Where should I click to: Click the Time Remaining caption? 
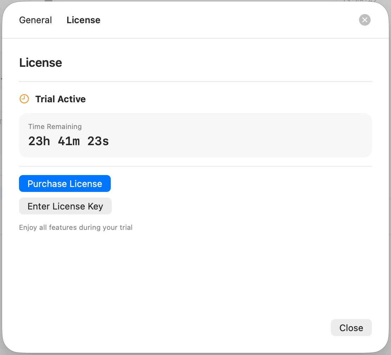pos(55,127)
